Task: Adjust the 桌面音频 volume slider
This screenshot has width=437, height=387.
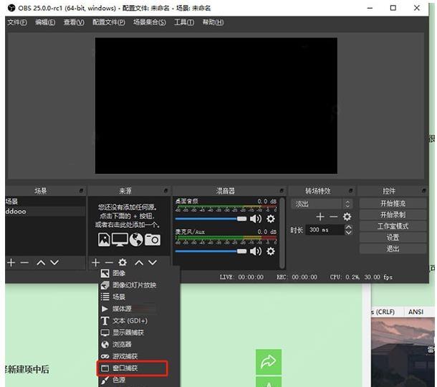Action: click(x=211, y=219)
